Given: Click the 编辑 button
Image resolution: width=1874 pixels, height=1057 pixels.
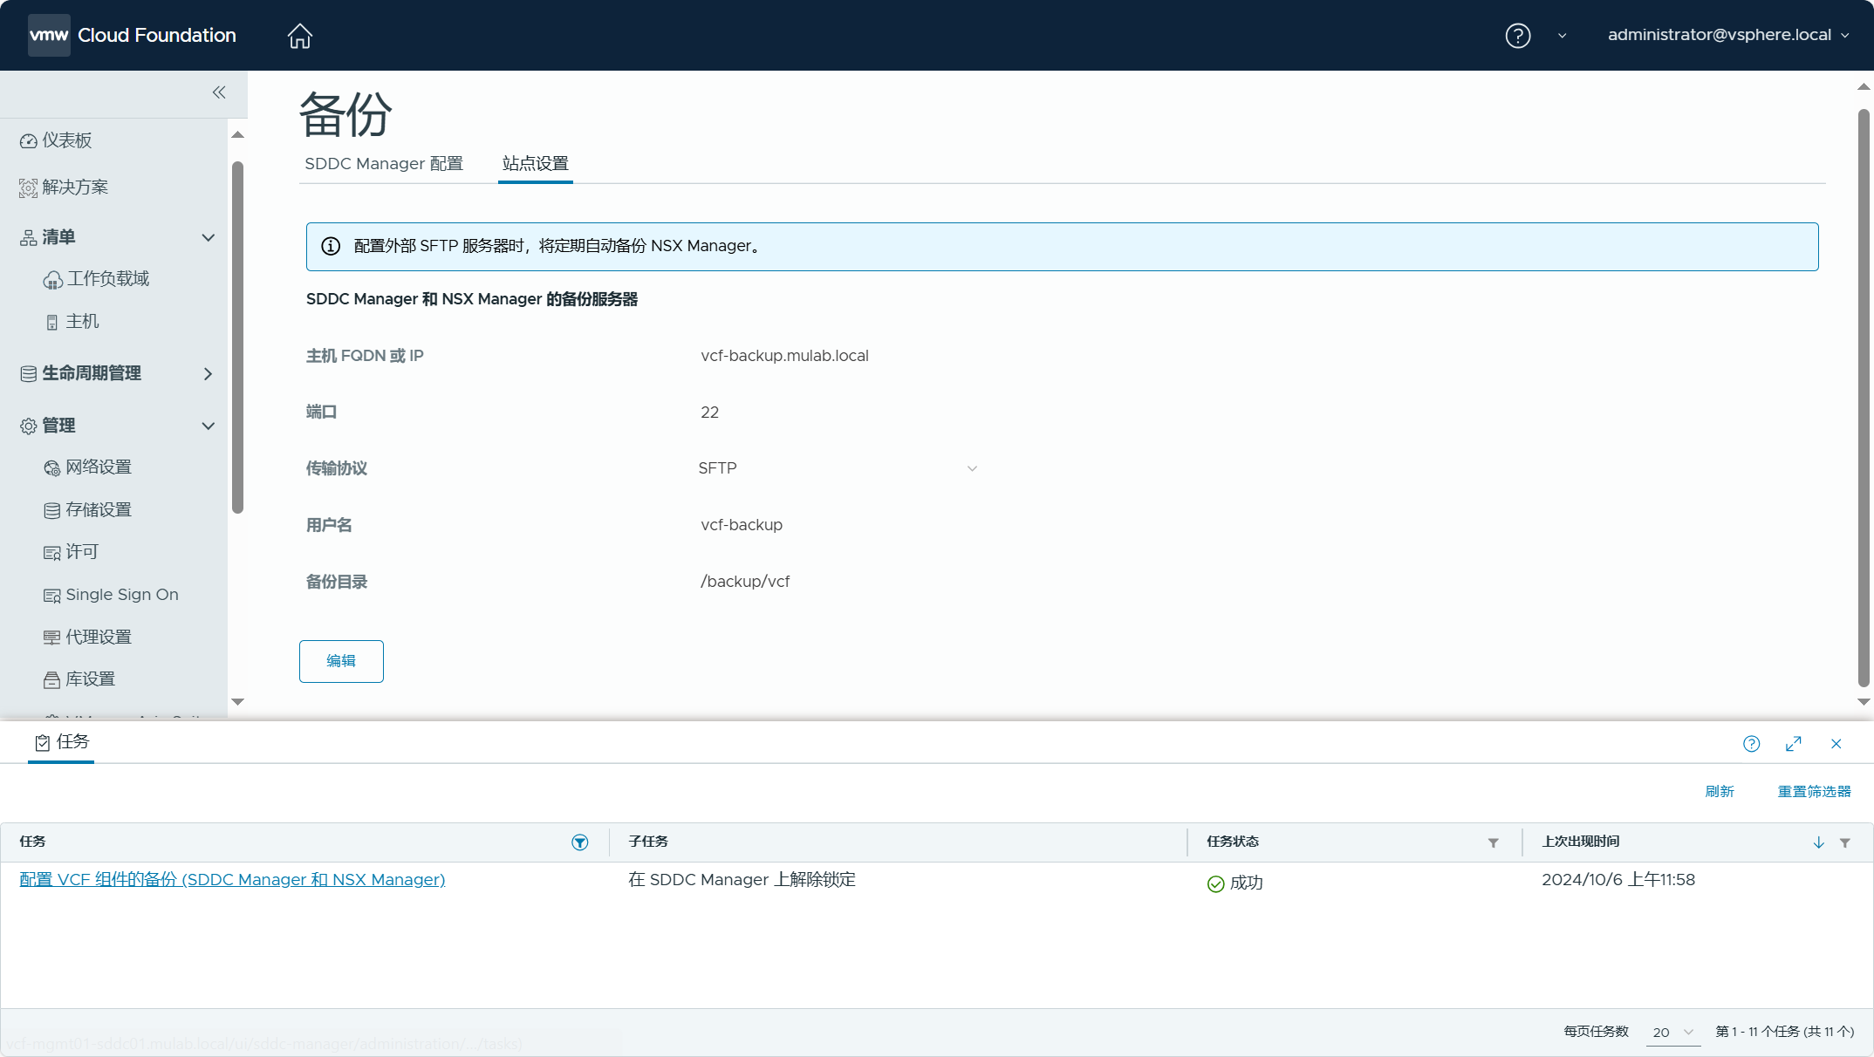Looking at the screenshot, I should [x=341, y=661].
